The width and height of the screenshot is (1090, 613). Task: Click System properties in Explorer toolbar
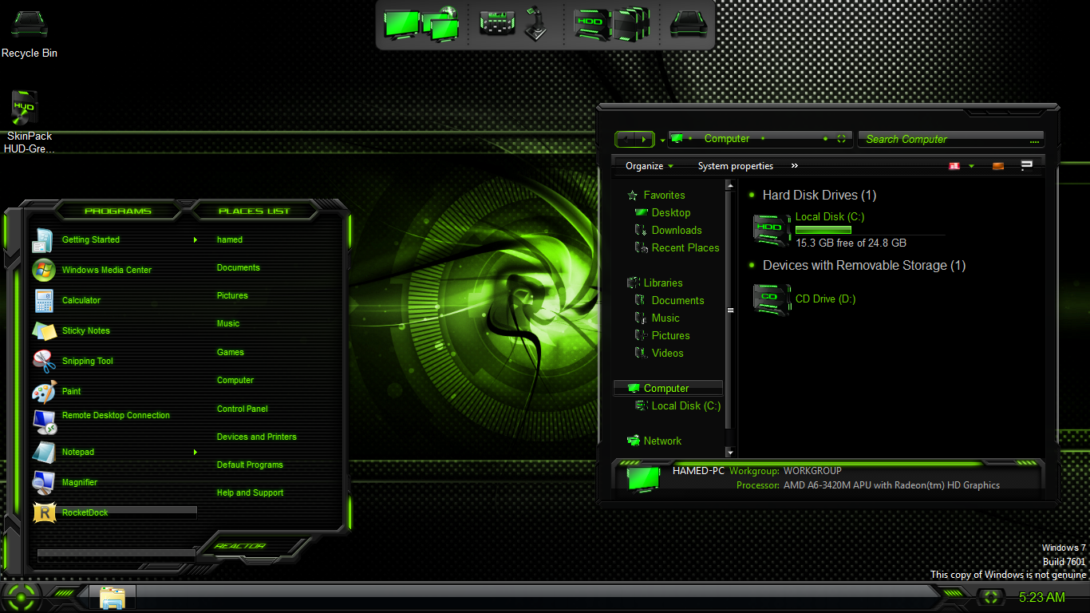tap(736, 166)
